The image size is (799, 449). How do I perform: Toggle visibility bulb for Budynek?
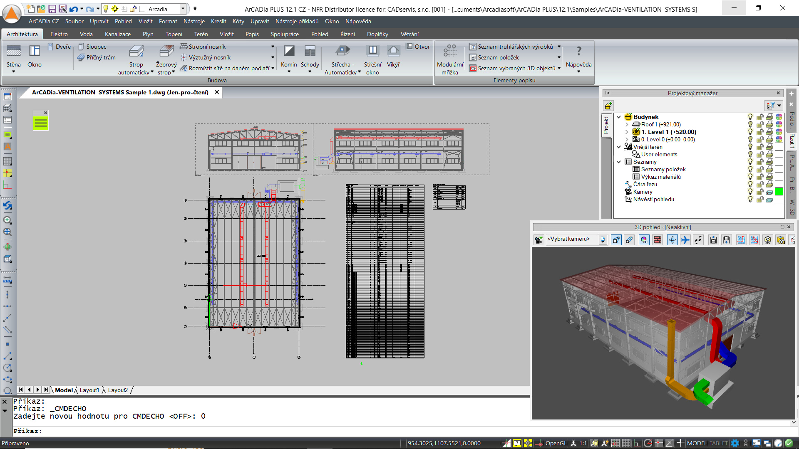pyautogui.click(x=750, y=117)
